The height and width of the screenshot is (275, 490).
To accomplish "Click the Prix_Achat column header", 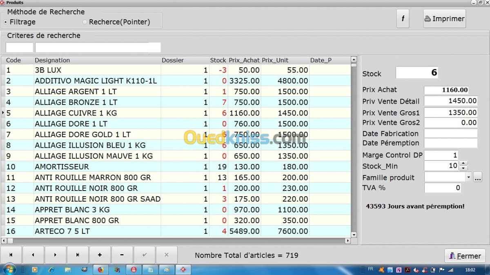I will 244,60.
